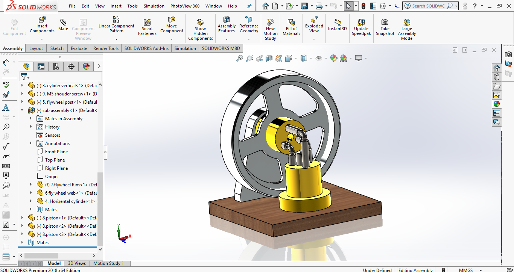The height and width of the screenshot is (272, 514).
Task: Click the Search SOLIDWORKS field
Action: [429, 6]
